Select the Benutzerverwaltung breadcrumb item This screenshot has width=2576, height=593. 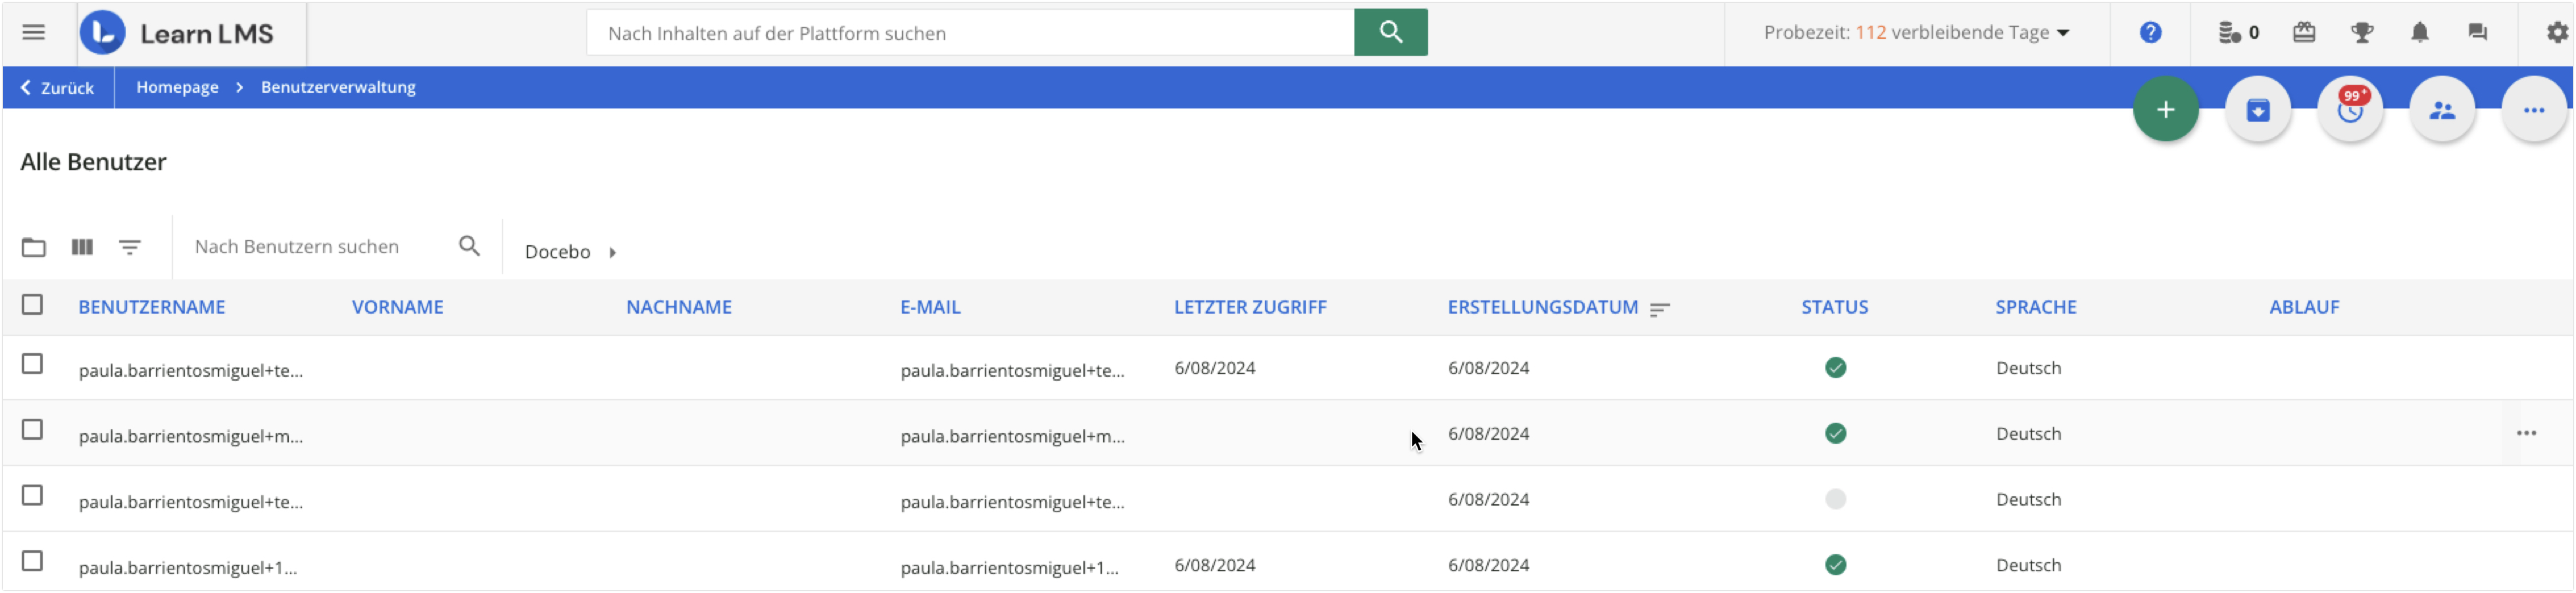click(337, 87)
